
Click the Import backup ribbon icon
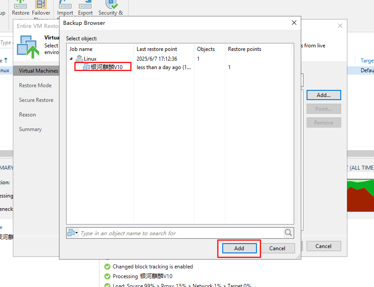point(65,8)
